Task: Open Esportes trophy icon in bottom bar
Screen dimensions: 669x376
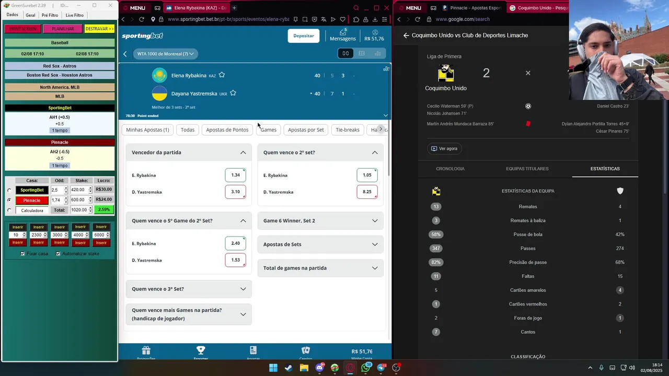Action: (x=201, y=350)
